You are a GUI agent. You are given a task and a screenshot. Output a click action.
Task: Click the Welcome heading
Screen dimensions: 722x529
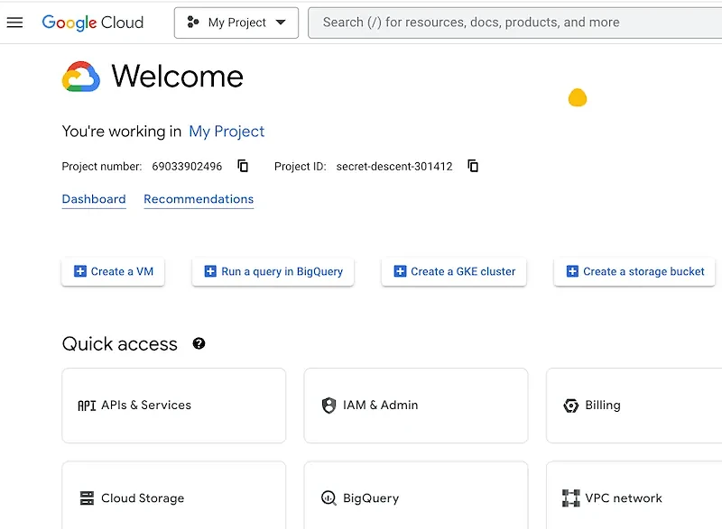pyautogui.click(x=178, y=77)
